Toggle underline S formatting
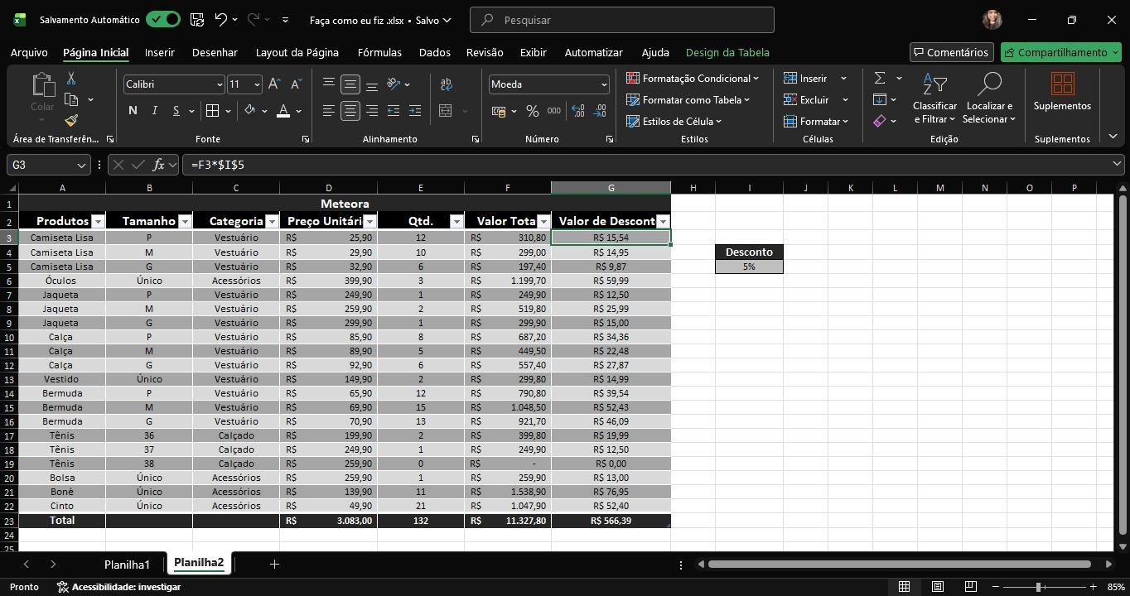The width and height of the screenshot is (1130, 596). [x=176, y=111]
